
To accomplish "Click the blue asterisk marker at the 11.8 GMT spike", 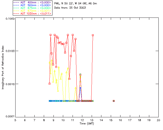I will click(80, 88).
